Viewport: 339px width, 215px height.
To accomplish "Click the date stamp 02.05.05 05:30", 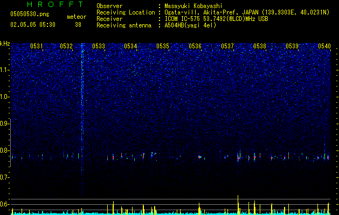I will [33, 25].
